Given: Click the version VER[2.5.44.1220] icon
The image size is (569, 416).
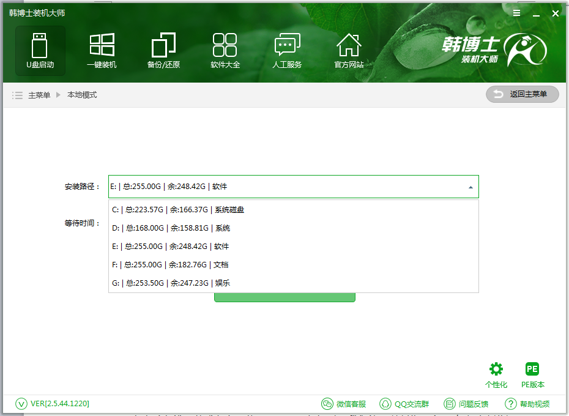Looking at the screenshot, I should (21, 404).
